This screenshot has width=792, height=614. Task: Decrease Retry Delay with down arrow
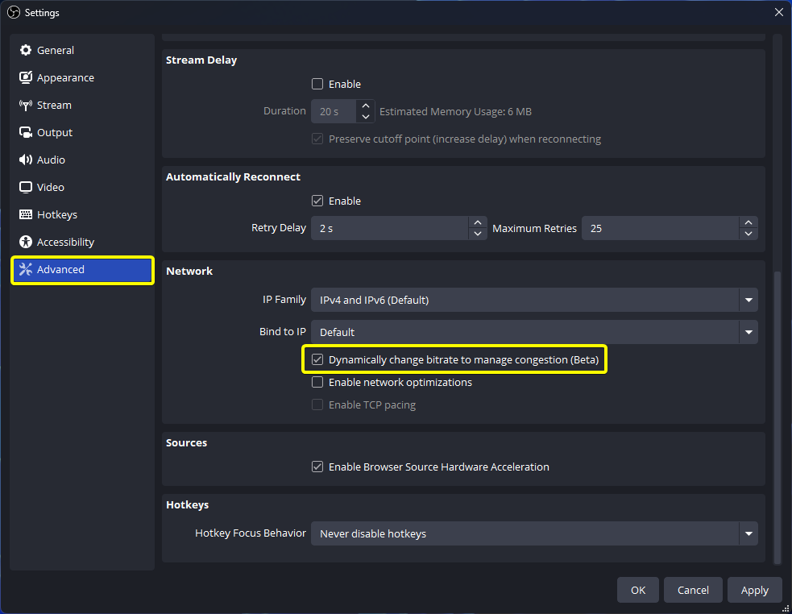tap(477, 234)
